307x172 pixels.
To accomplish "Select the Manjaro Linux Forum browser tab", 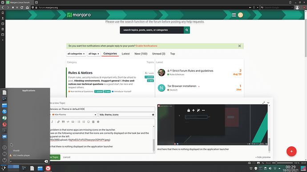I will coord(19,2).
